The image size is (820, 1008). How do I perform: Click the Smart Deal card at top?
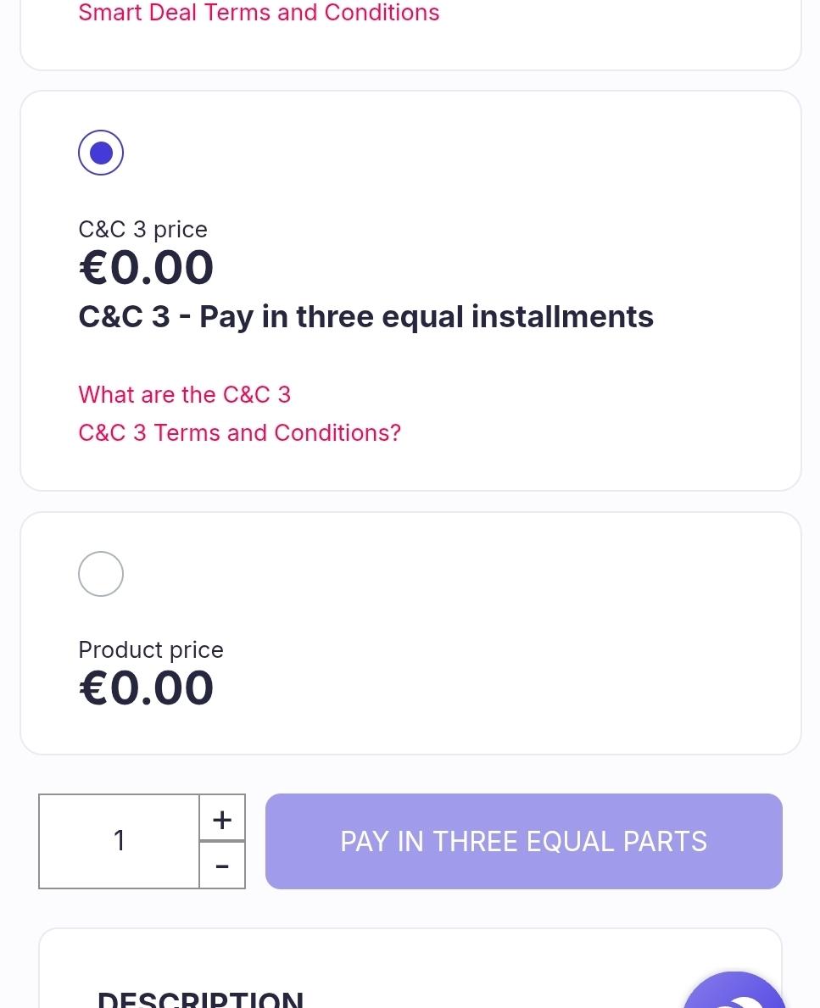[594, 42]
